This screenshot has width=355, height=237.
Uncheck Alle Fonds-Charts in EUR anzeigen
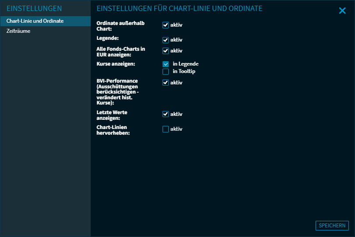tap(166, 51)
